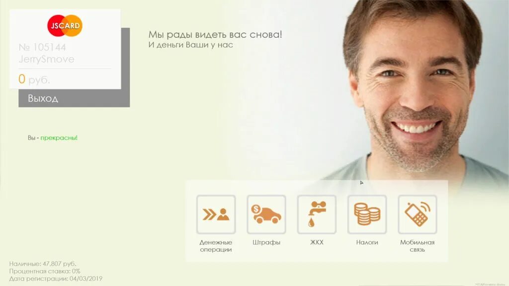The width and height of the screenshot is (509, 286).
Task: Click the Выход logout button
Action: 74,98
